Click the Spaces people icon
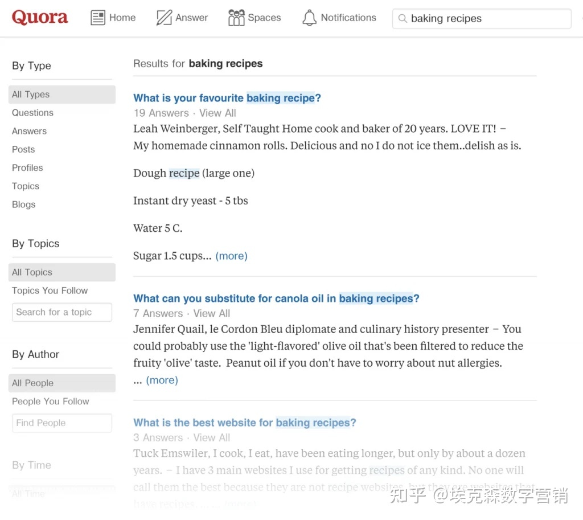Screen dimensions: 583x520 point(236,18)
